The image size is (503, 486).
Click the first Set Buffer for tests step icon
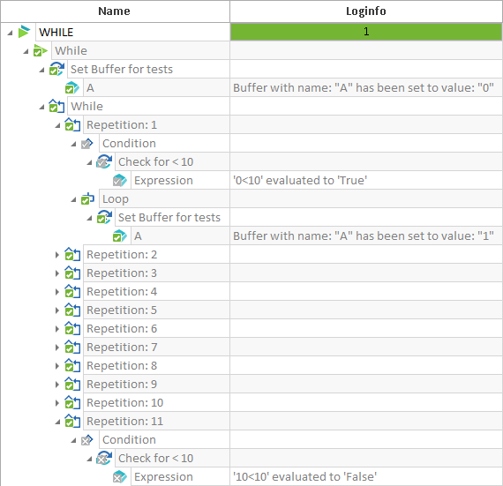tap(56, 69)
